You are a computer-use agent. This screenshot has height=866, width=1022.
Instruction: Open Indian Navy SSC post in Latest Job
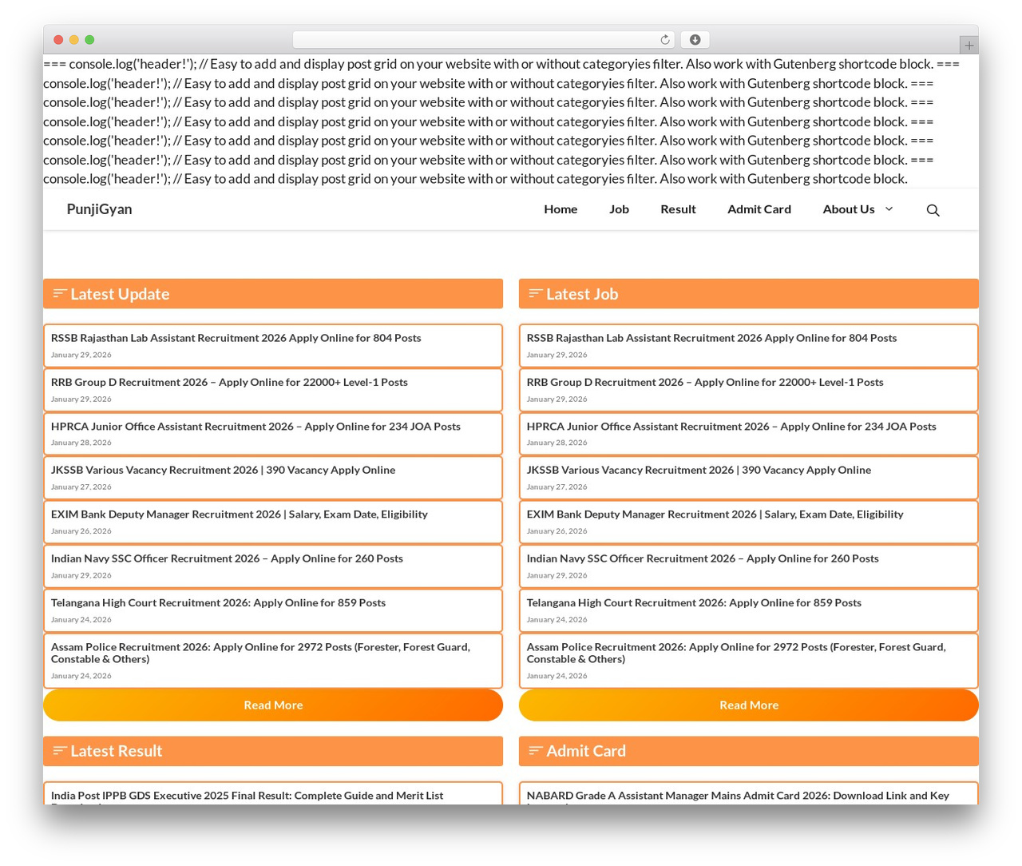pyautogui.click(x=703, y=558)
